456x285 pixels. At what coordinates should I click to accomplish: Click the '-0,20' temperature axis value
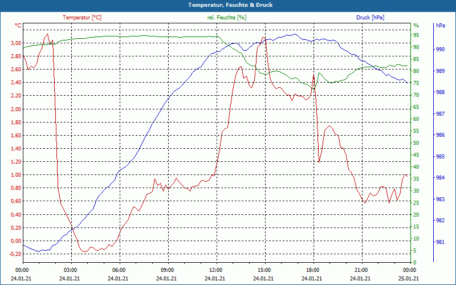point(15,254)
